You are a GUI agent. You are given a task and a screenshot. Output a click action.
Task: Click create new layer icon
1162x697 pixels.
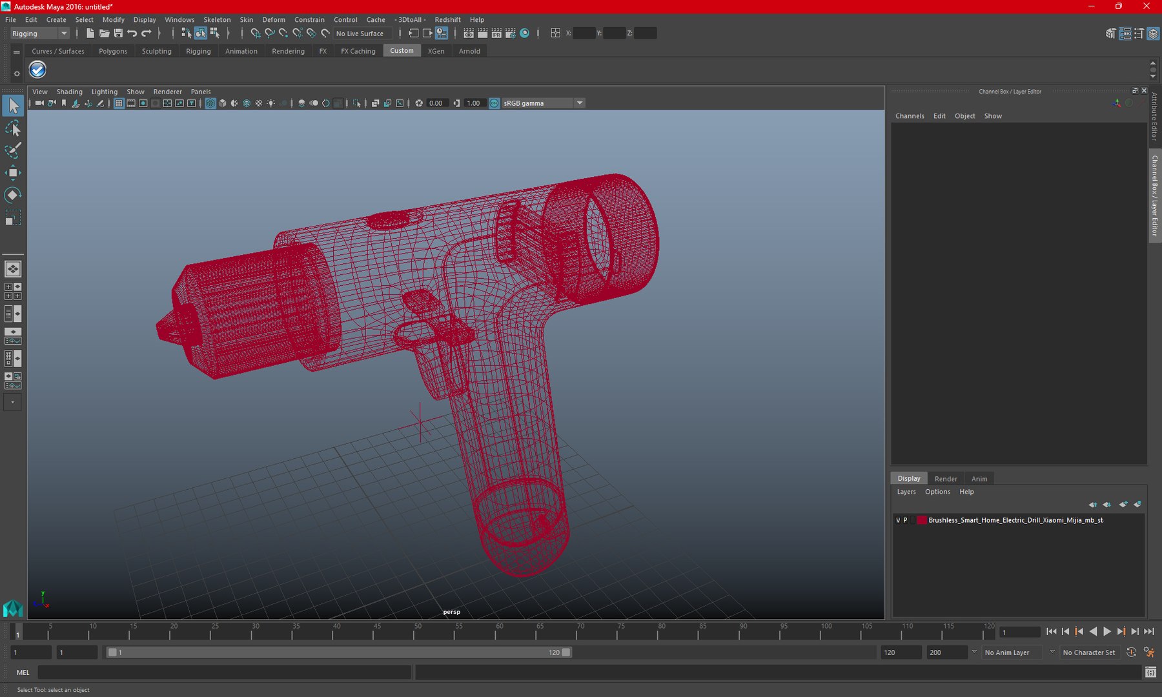1123,505
